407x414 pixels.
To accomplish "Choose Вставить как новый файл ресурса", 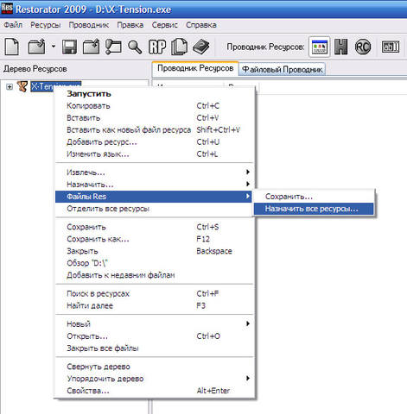I will pyautogui.click(x=155, y=130).
